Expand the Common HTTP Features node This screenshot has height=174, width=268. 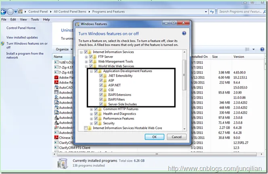(x=91, y=109)
